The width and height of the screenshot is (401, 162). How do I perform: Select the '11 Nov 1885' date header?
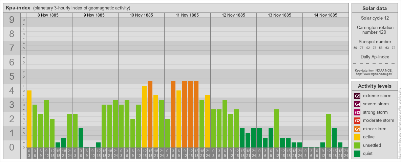187,15
